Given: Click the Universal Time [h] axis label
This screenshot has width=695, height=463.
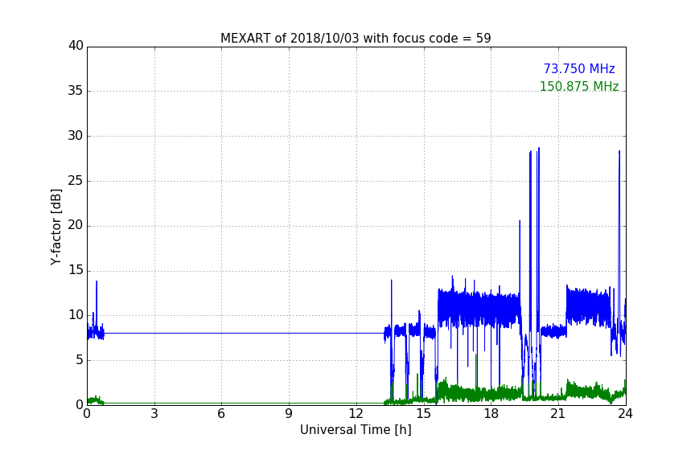Looking at the screenshot, I should coord(356,430).
